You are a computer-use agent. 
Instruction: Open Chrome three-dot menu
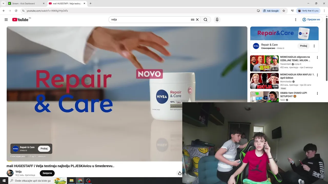tap(324, 11)
